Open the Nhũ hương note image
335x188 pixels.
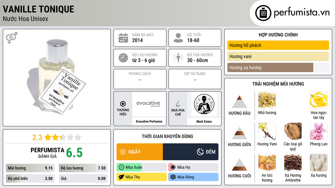pos(267,100)
